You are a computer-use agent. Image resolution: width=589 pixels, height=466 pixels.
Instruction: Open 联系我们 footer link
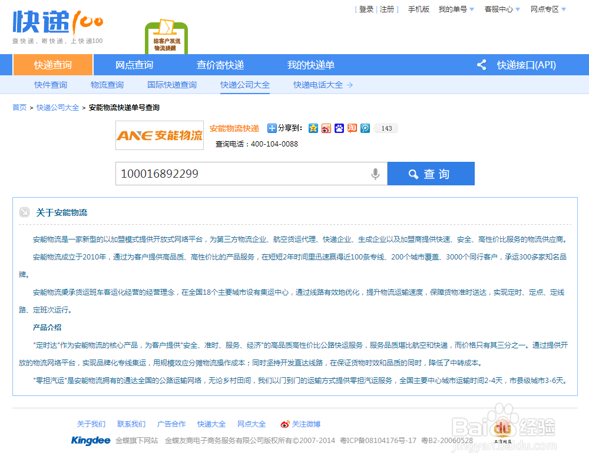click(x=131, y=424)
